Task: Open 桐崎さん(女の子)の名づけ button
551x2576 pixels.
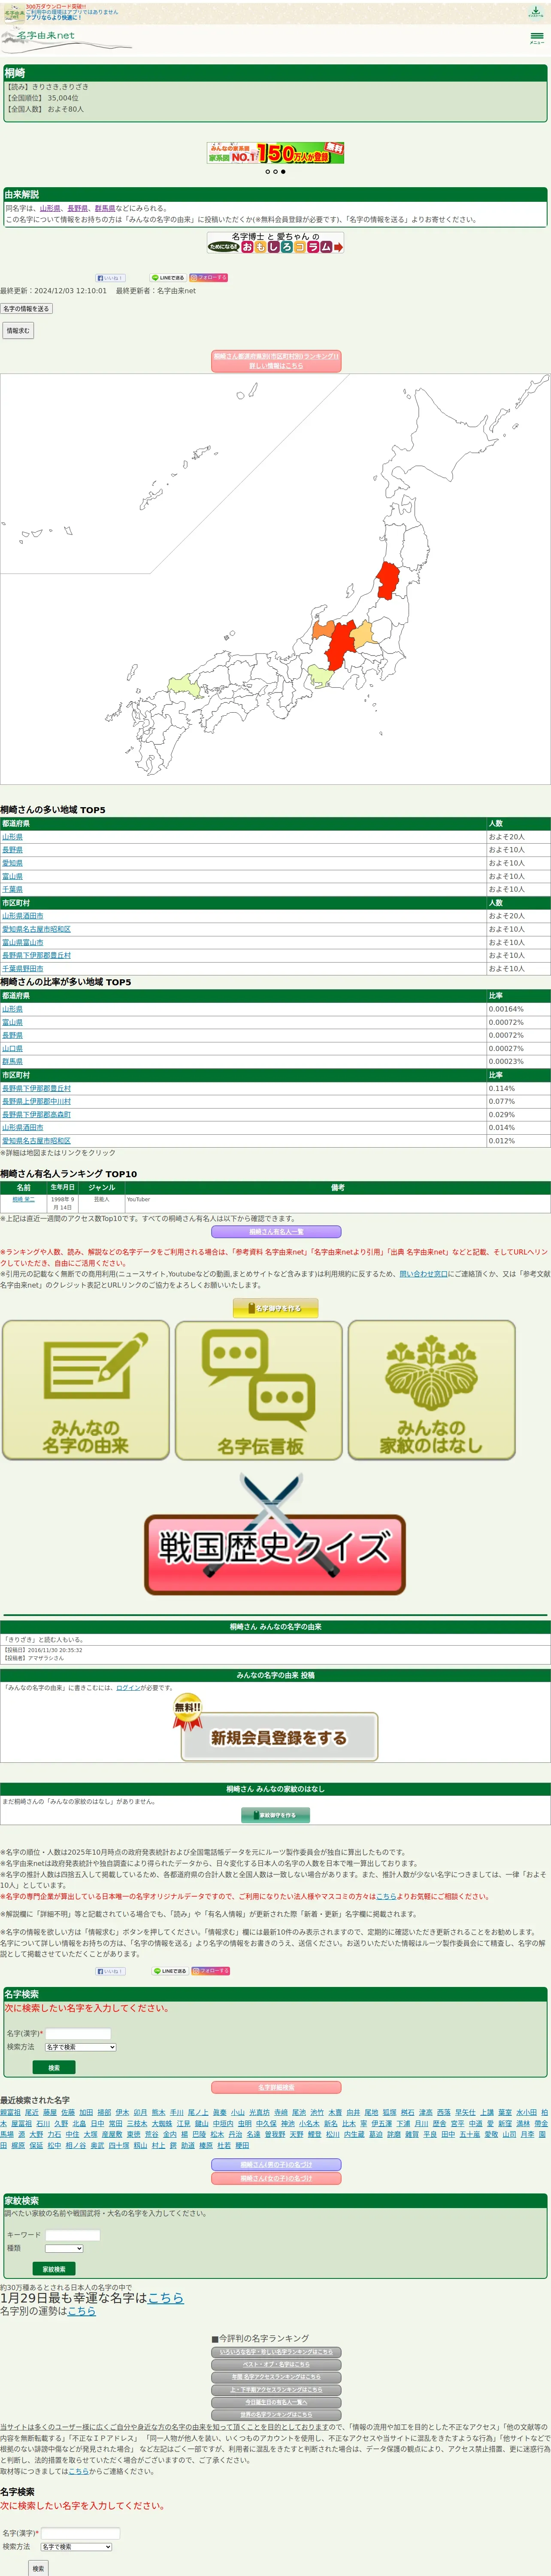Action: tap(276, 2178)
